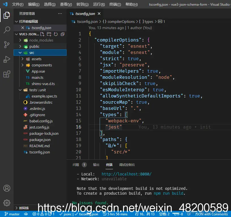This screenshot has height=217, width=231.
Task: Open the File menu
Action: coord(18,5)
